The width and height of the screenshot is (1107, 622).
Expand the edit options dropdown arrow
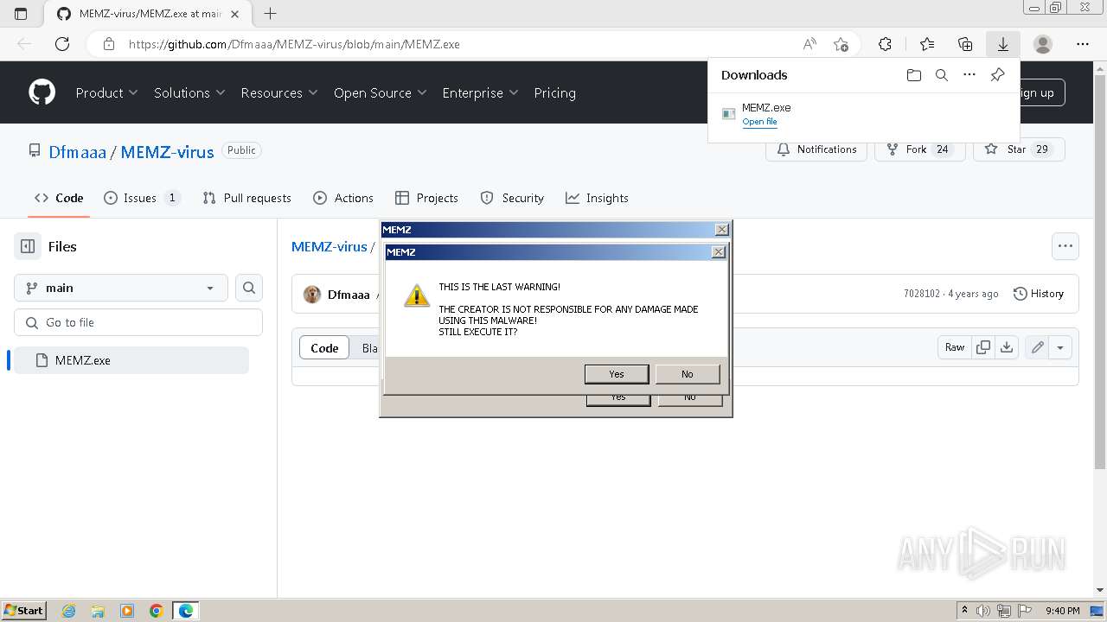click(1060, 347)
